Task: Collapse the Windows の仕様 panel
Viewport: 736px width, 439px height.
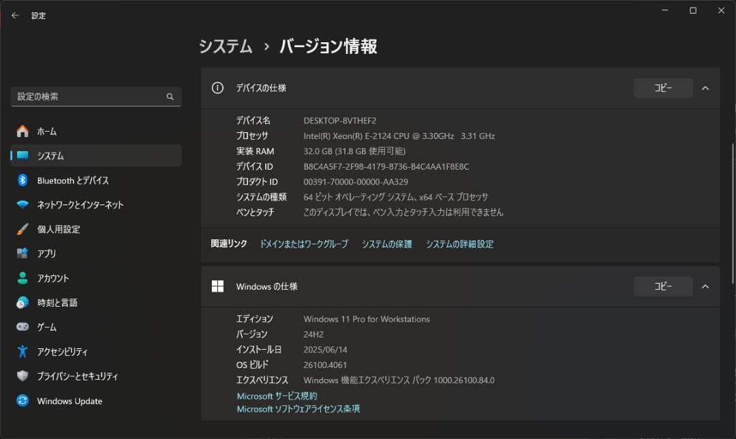Action: pyautogui.click(x=705, y=286)
